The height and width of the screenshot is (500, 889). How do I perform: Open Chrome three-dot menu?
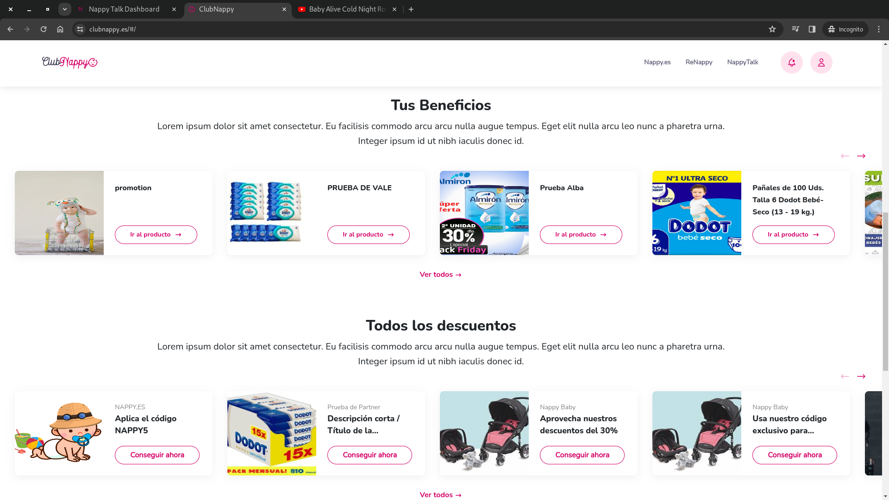(x=879, y=29)
